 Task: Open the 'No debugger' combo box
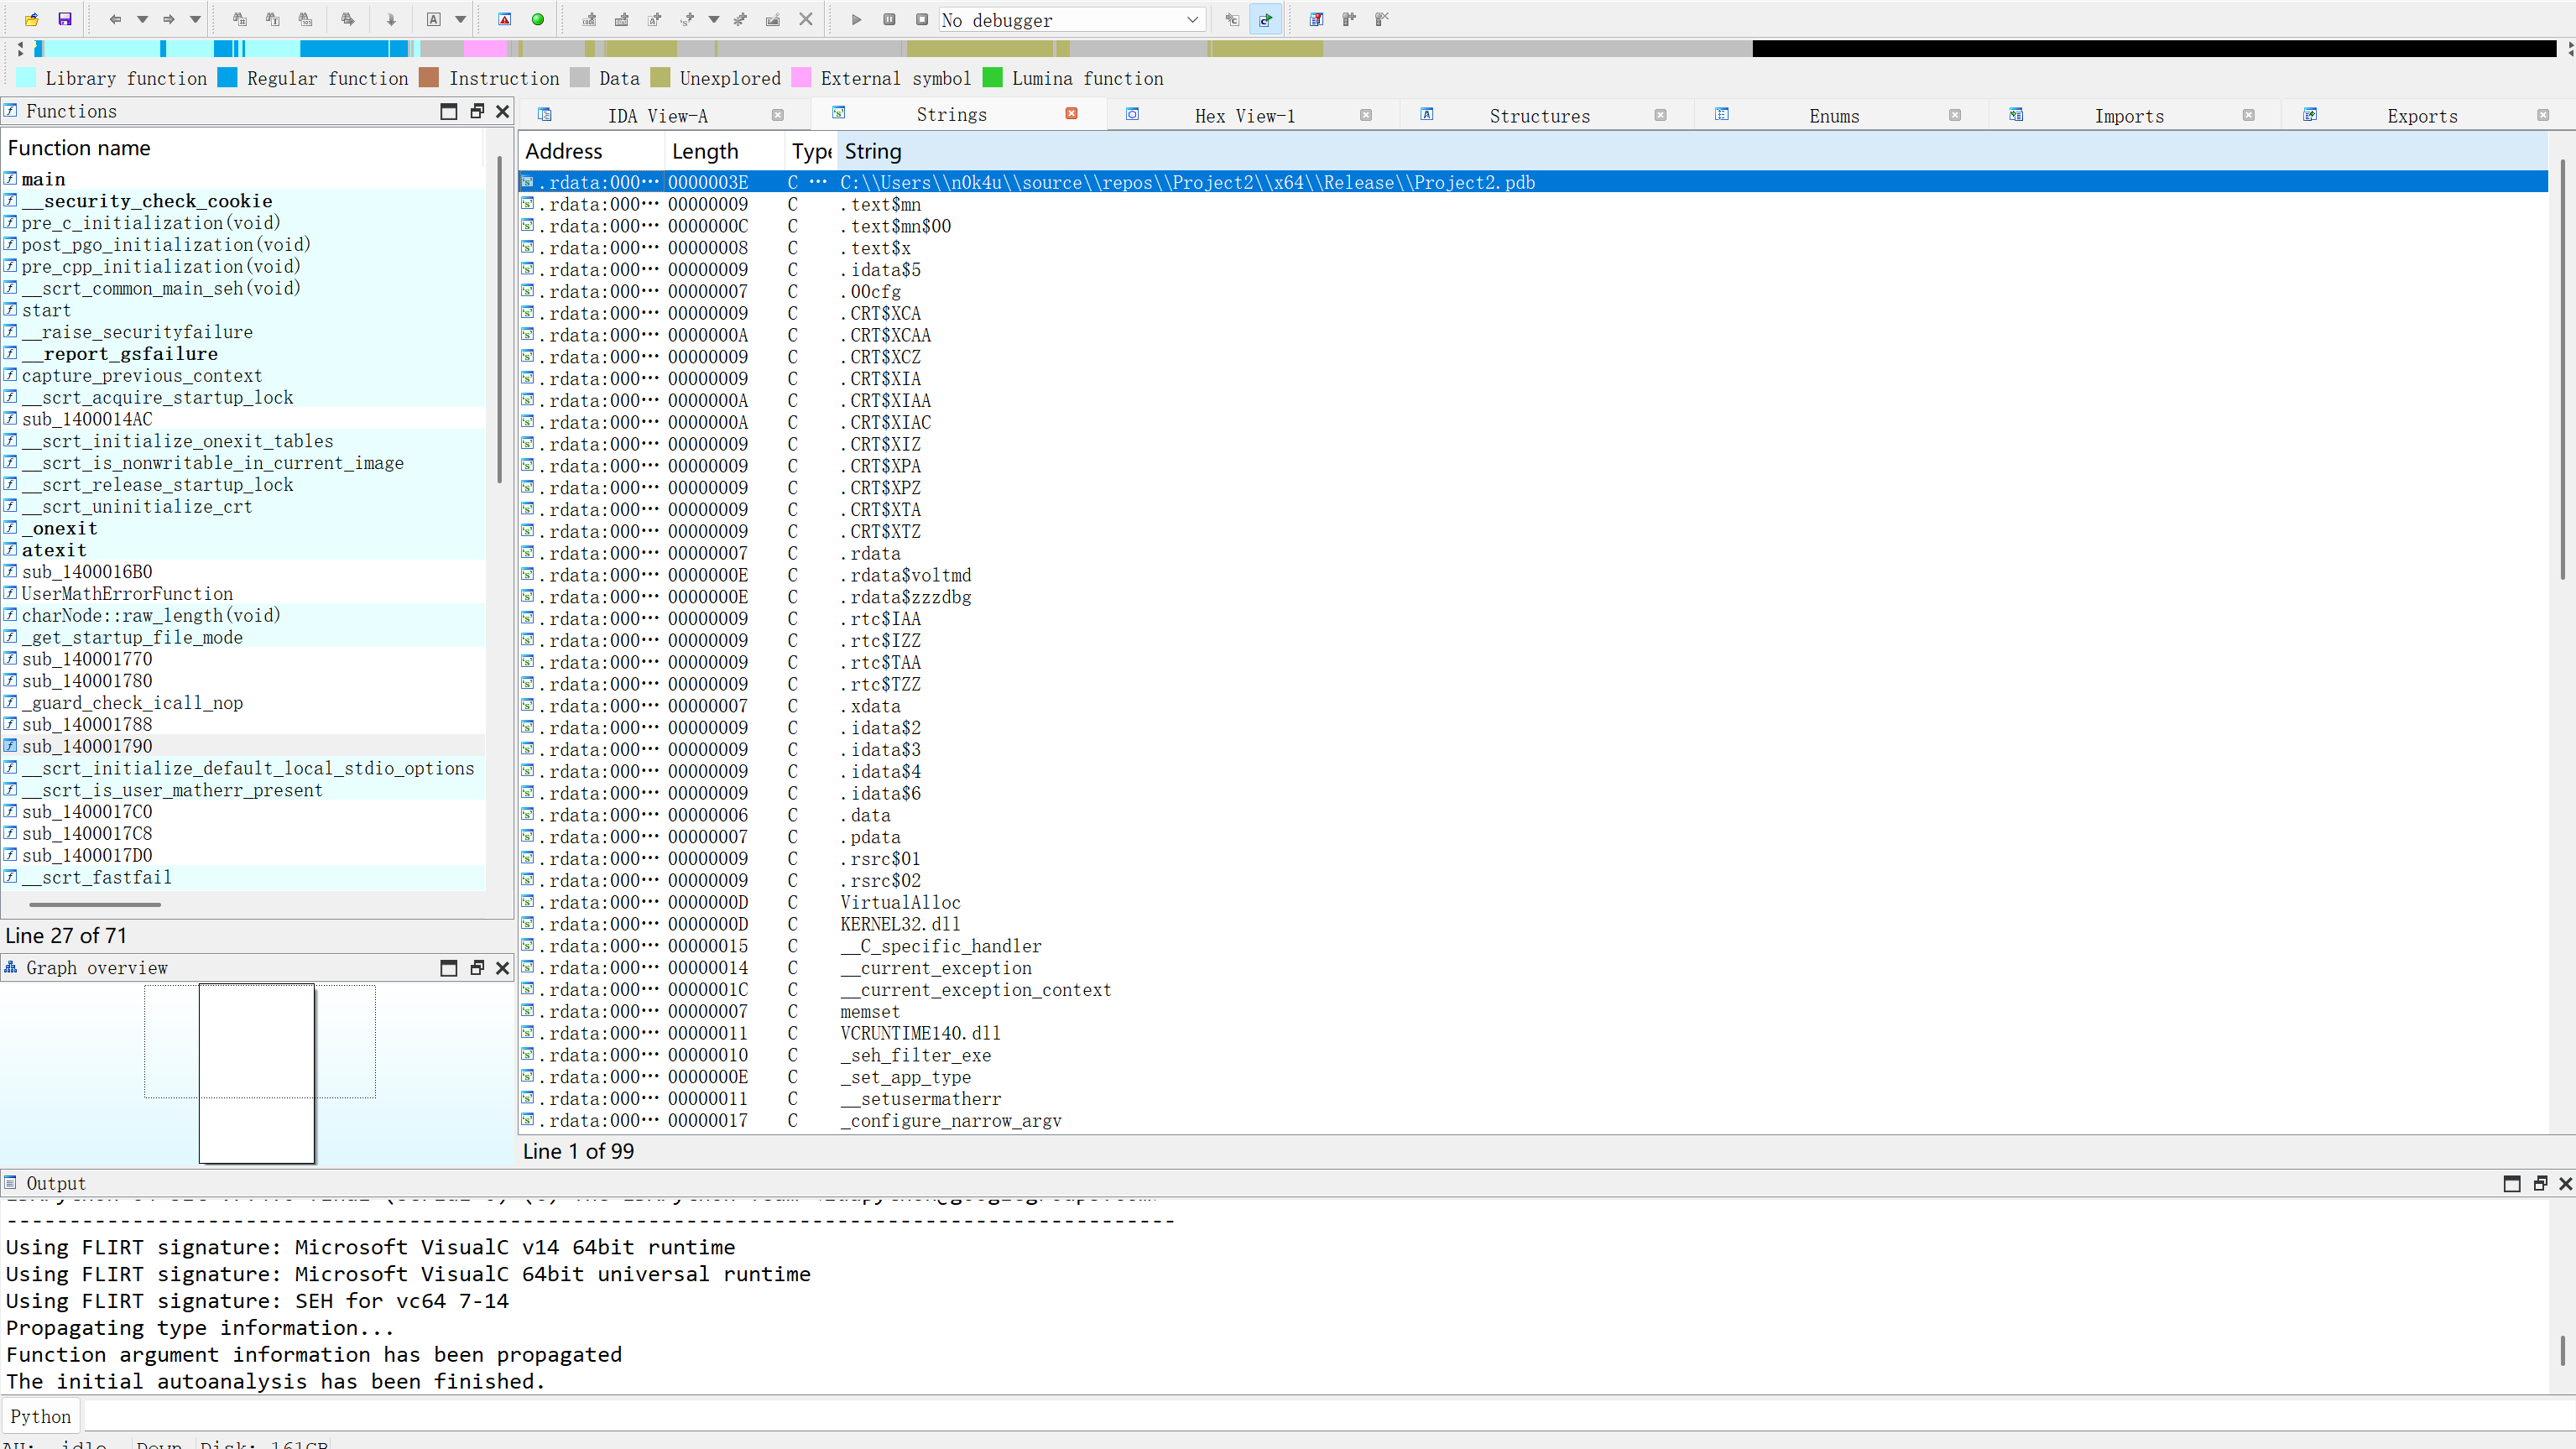(x=1072, y=20)
